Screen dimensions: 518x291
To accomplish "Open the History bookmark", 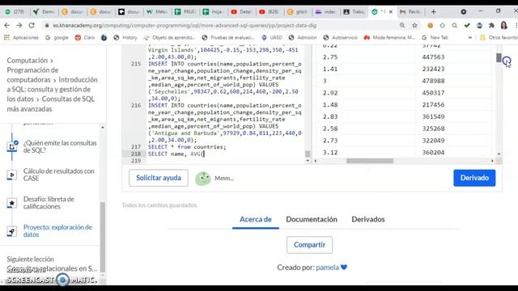I will coord(125,38).
